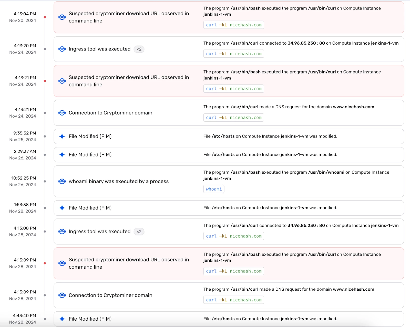This screenshot has height=327, width=410.
Task: Click the curl command chip under Nov 24 DNS request
Action: [234, 118]
